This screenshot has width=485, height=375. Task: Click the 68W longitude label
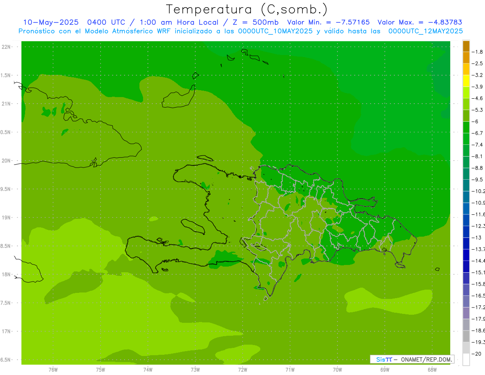click(432, 369)
